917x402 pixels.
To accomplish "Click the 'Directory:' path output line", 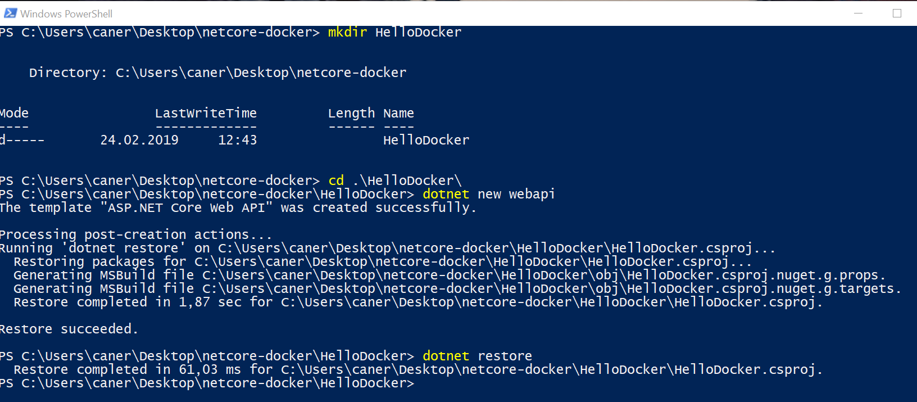I will click(217, 73).
